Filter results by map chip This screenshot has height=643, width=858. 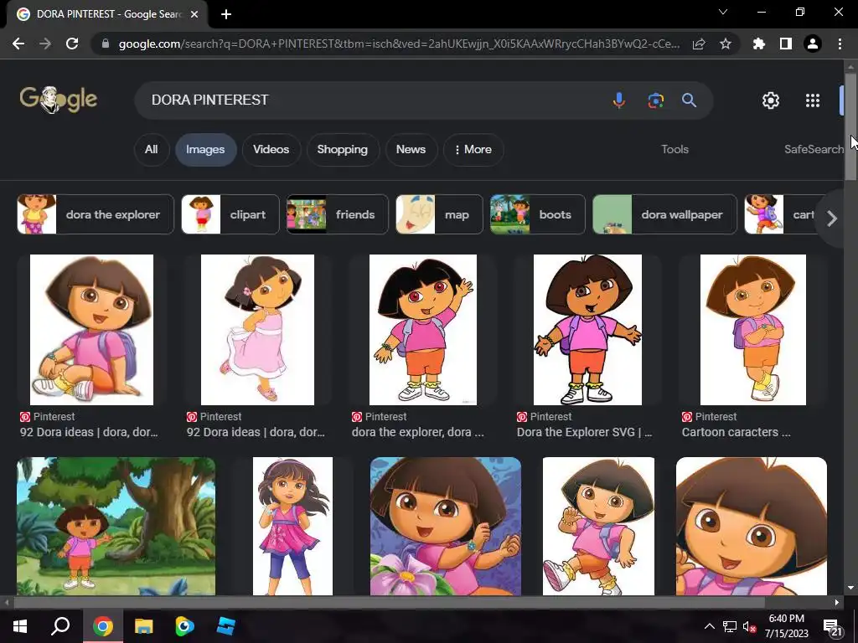pyautogui.click(x=439, y=214)
